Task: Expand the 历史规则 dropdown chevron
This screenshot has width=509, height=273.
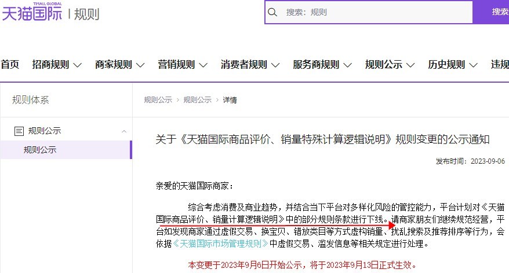Action: tap(473, 65)
